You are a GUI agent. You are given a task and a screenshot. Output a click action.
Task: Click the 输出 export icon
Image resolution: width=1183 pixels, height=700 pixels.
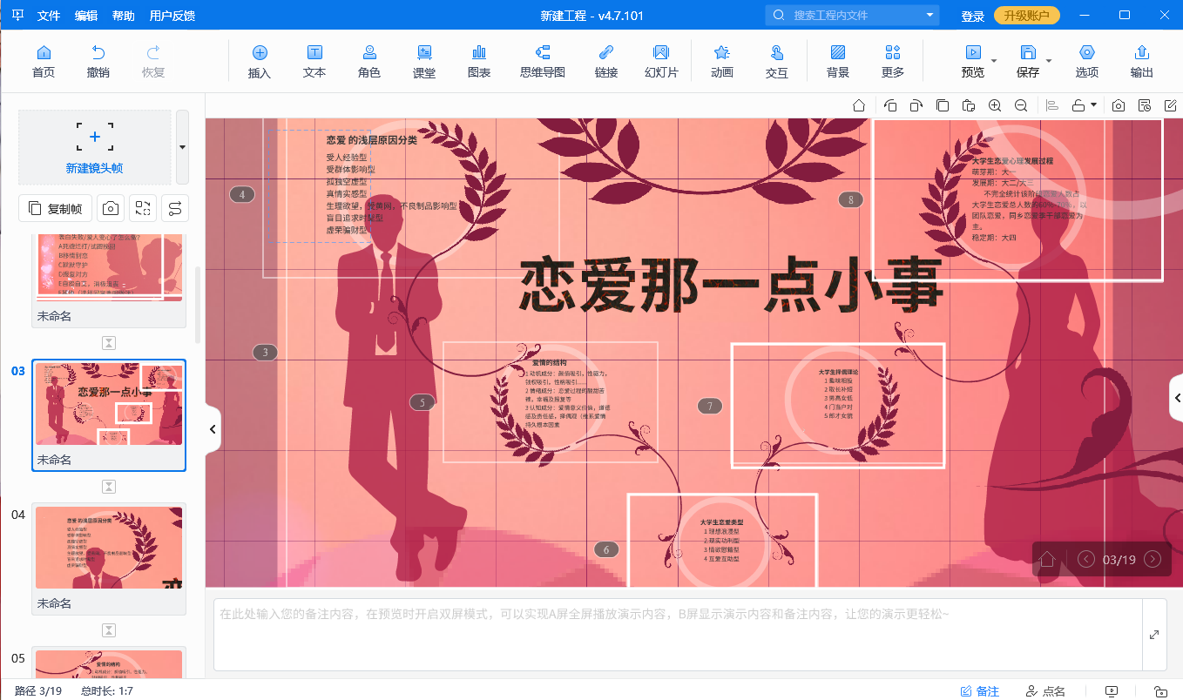pyautogui.click(x=1142, y=62)
